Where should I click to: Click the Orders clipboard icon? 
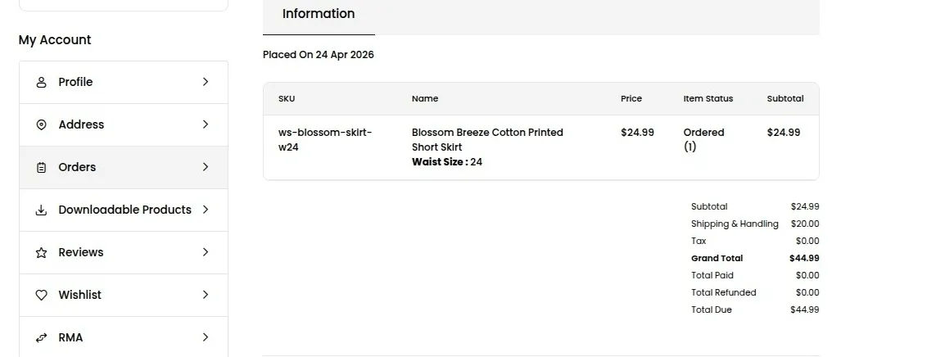point(42,168)
